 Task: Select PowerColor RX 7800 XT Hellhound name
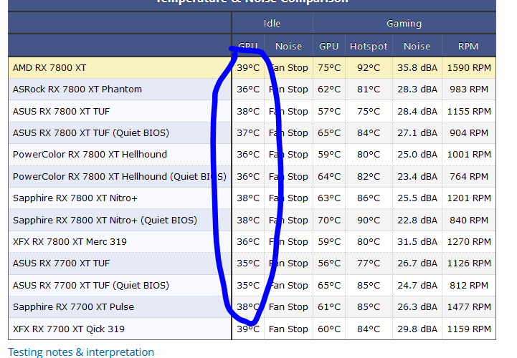click(90, 155)
